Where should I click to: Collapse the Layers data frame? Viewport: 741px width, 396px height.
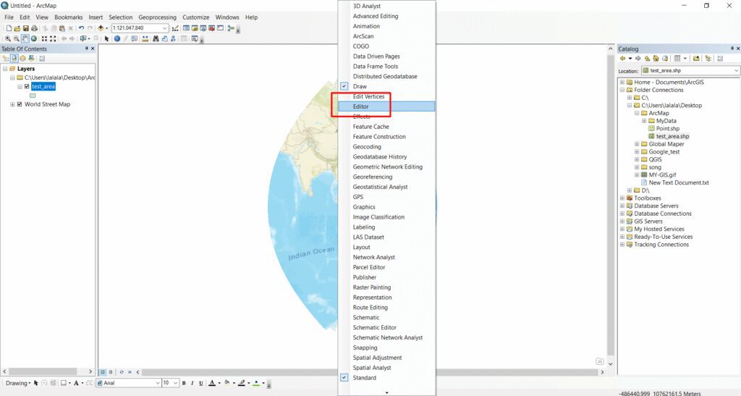pyautogui.click(x=5, y=69)
